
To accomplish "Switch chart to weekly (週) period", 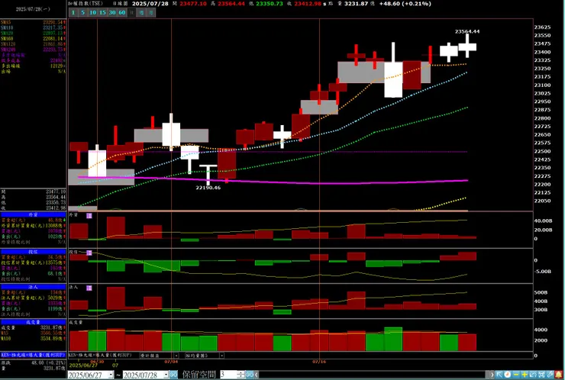I will point(141,13).
